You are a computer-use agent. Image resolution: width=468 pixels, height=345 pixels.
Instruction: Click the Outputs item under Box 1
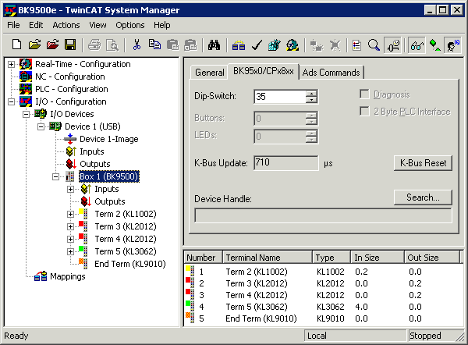[109, 201]
